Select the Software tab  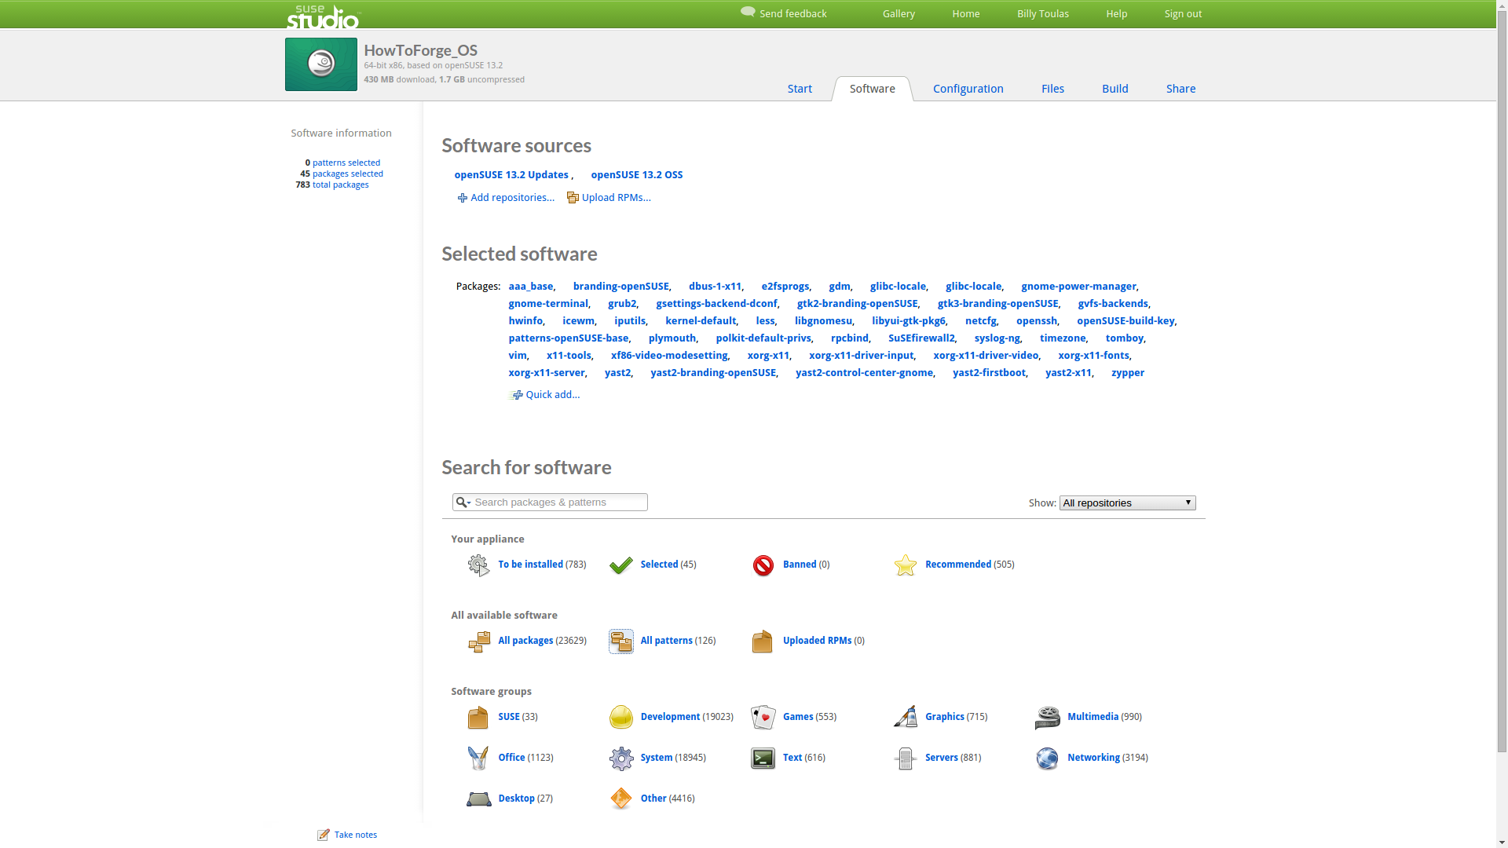(x=872, y=89)
